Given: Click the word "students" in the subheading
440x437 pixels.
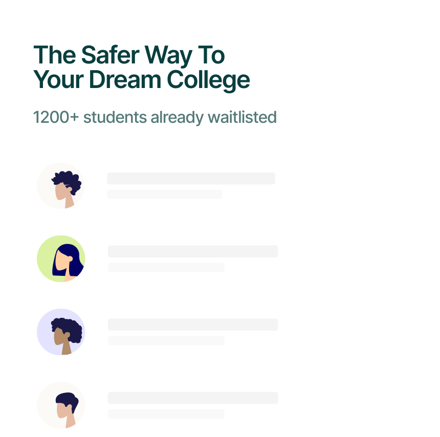Looking at the screenshot, I should coord(115,117).
